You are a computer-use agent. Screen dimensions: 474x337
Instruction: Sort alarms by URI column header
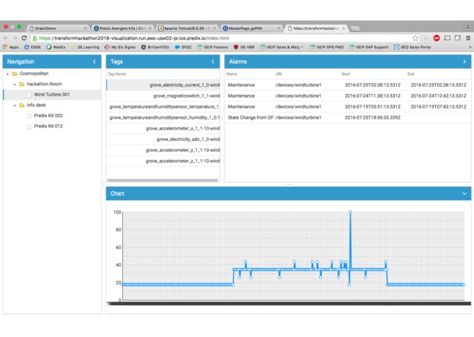279,74
